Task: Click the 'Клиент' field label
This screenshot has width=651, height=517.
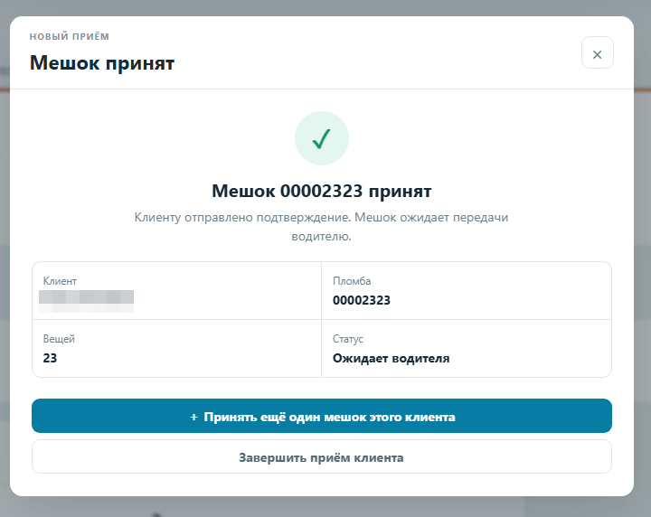Action: [60, 281]
